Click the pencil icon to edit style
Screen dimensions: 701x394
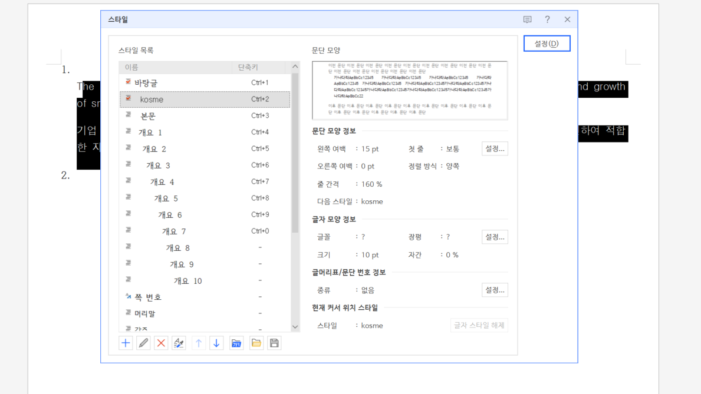143,343
